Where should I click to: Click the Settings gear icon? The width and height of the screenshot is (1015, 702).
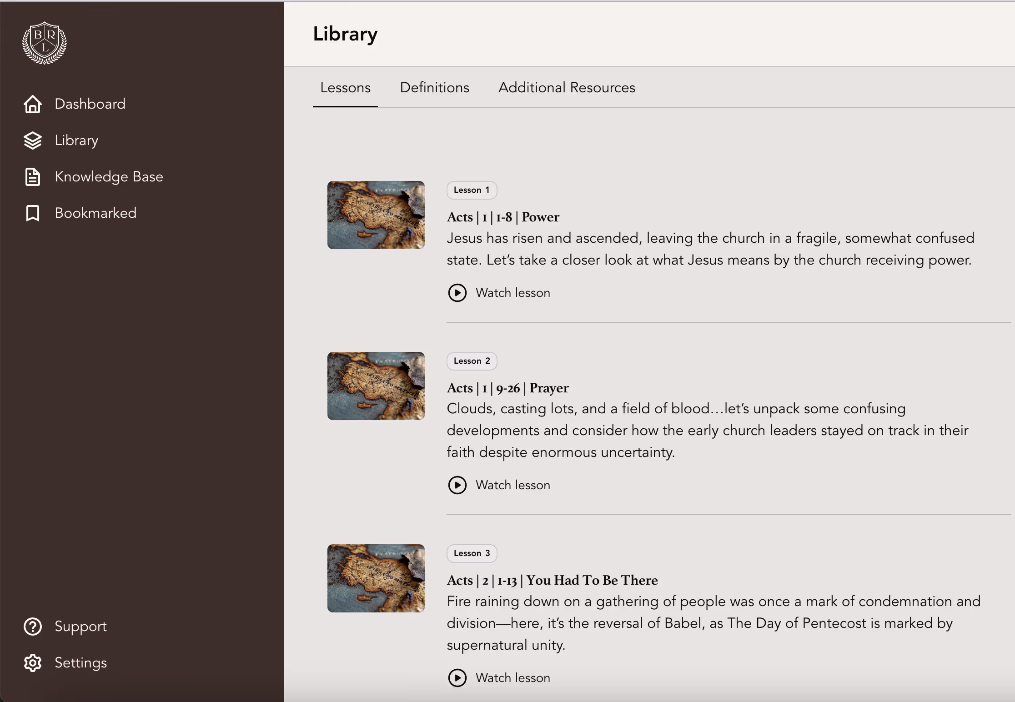click(33, 663)
